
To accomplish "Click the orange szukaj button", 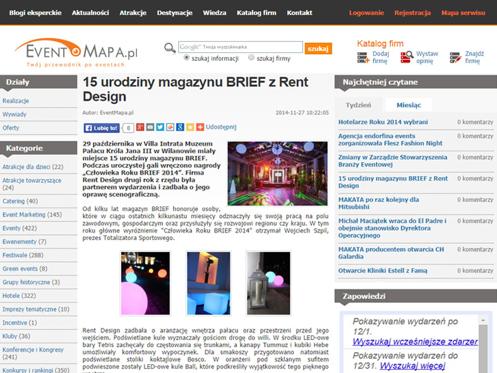I will pyautogui.click(x=318, y=49).
